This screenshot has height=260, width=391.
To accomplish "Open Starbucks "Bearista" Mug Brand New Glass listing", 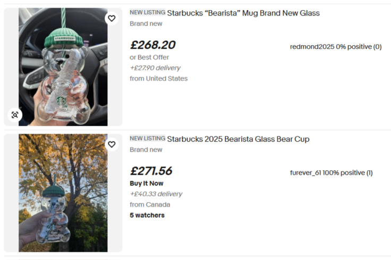I will [x=243, y=13].
